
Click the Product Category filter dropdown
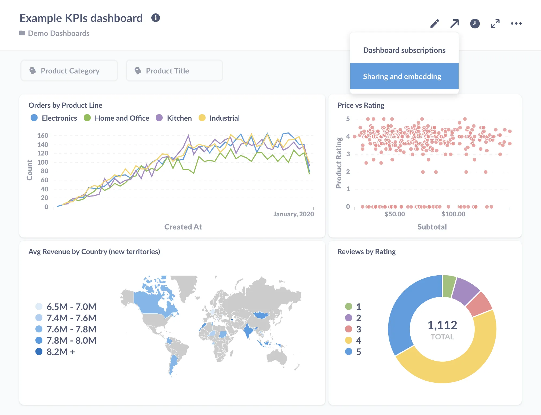click(70, 70)
